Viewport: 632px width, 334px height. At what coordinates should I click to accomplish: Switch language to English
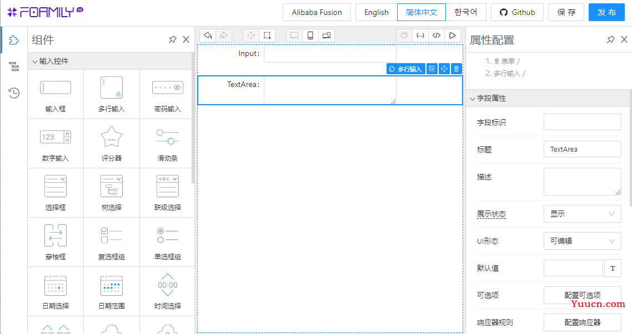tap(377, 12)
